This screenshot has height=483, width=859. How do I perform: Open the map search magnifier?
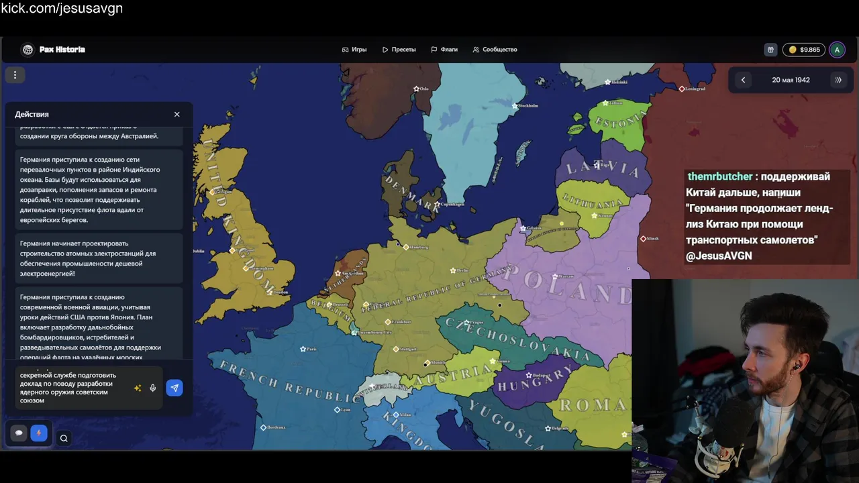pyautogui.click(x=64, y=438)
